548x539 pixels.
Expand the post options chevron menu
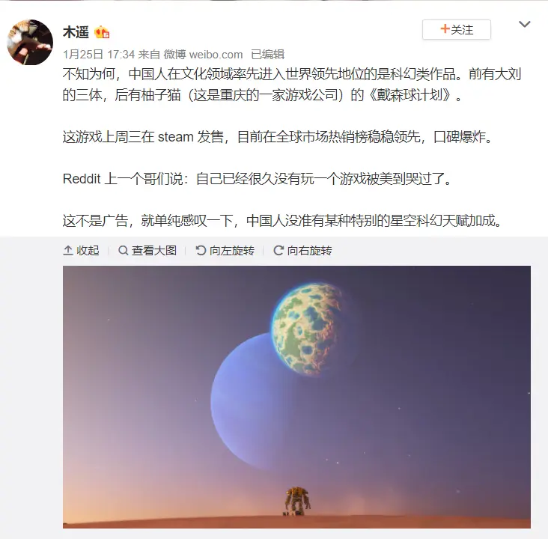pos(525,24)
